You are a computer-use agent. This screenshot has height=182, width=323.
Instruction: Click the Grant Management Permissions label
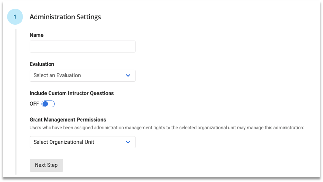[68, 120]
